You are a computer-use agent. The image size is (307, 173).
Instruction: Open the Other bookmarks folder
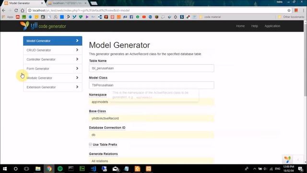[291, 17]
